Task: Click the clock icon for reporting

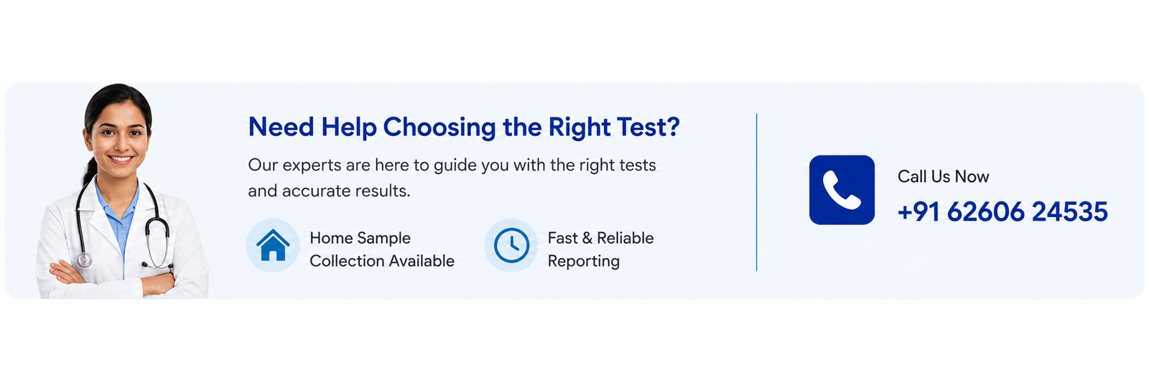Action: [511, 245]
